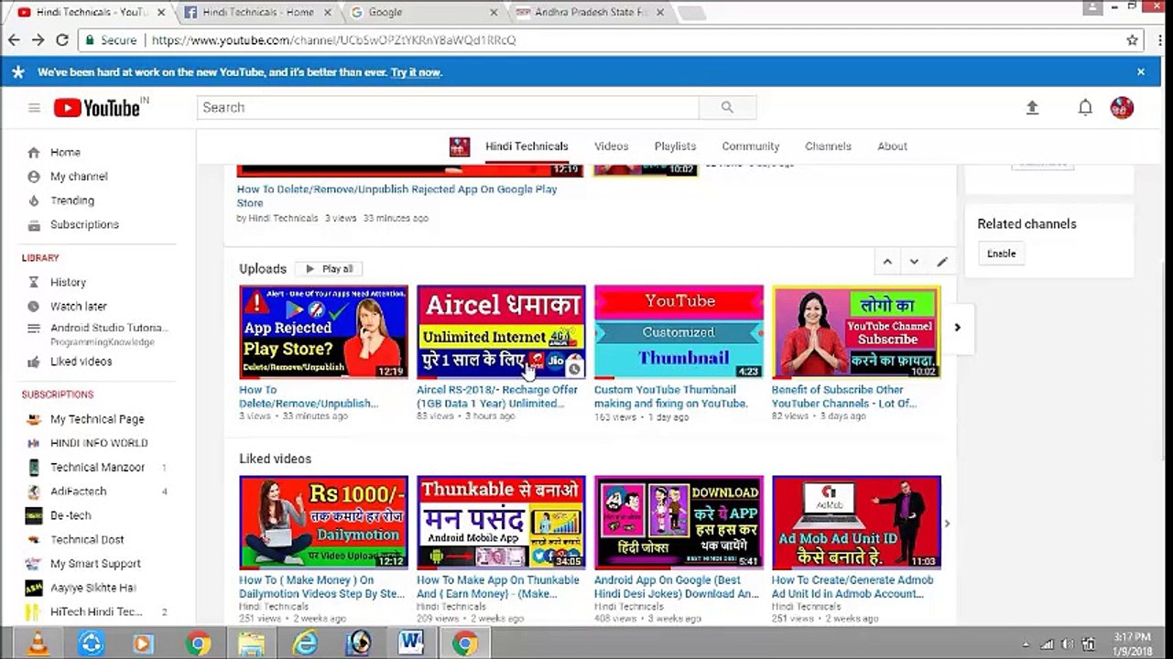1173x659 pixels.
Task: Enable Related channels
Action: pyautogui.click(x=1001, y=254)
